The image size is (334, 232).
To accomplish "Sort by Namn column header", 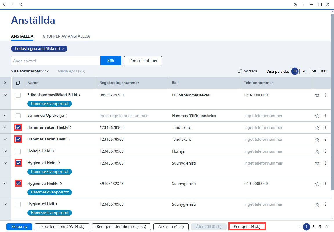I will tap(33, 83).
